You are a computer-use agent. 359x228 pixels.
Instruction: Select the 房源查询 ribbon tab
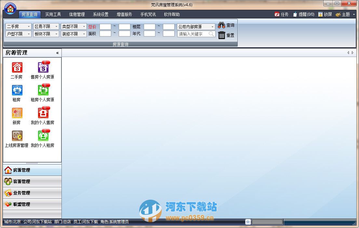click(30, 14)
